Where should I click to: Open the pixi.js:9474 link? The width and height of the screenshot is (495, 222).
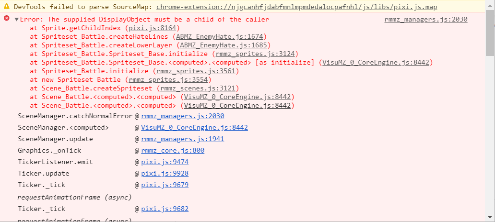click(165, 162)
